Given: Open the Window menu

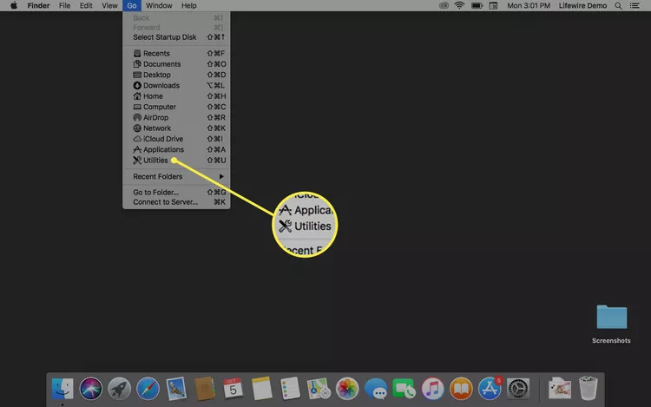Looking at the screenshot, I should (x=159, y=6).
